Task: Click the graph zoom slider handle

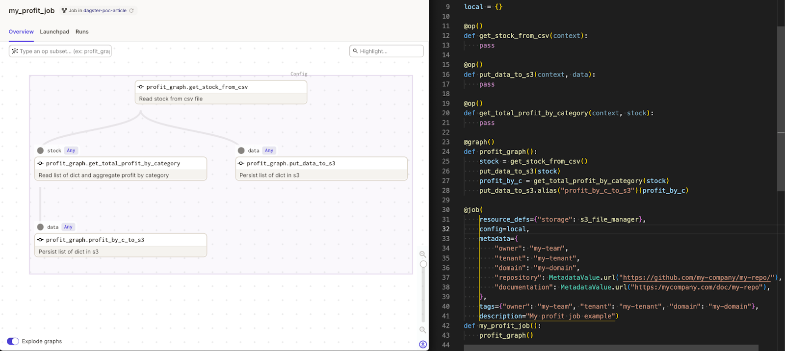Action: [x=423, y=264]
